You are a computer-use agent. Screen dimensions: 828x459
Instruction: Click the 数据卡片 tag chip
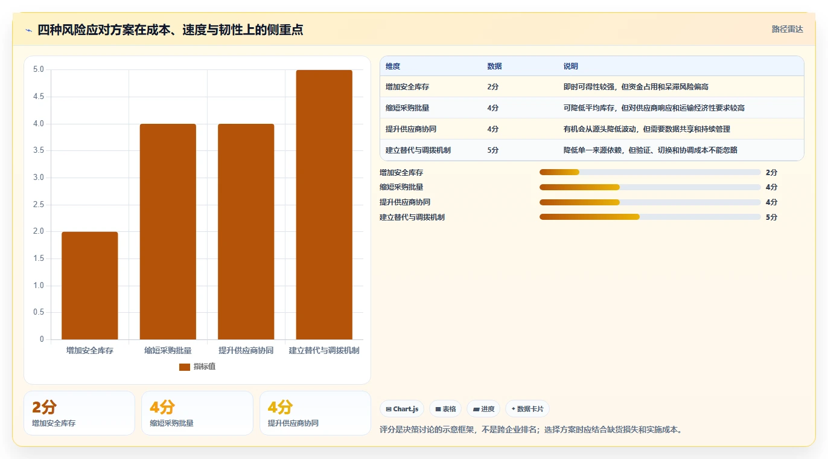527,409
